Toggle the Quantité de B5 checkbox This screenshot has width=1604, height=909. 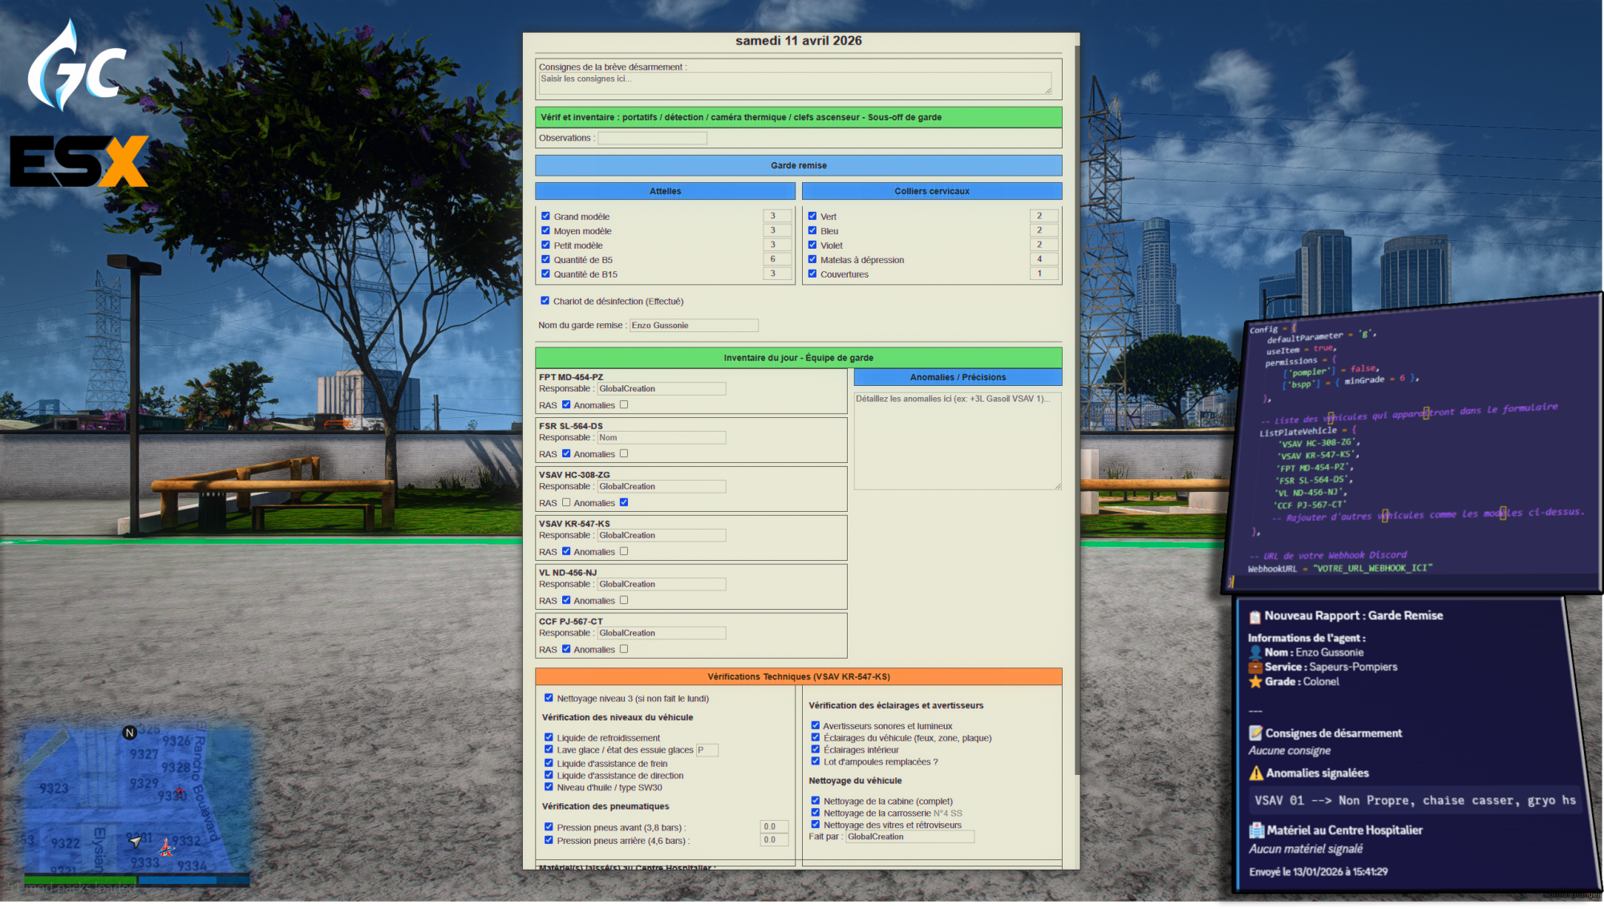[x=545, y=259]
